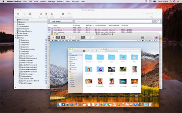Click the Machine Model column header
The image size is (182, 113).
tap(114, 25)
